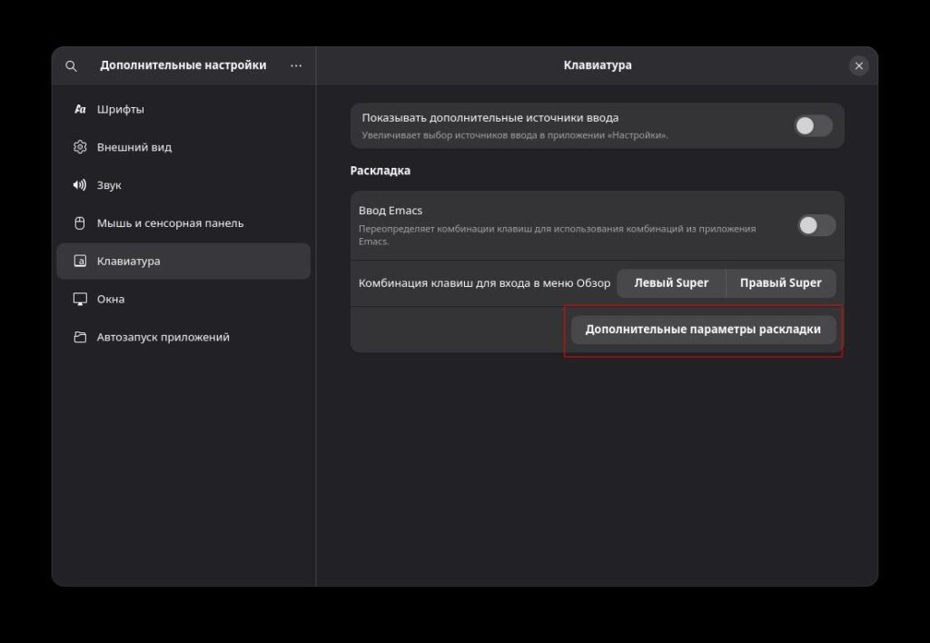
Task: Click the gear icon beside Внешний вид
Action: pos(80,147)
